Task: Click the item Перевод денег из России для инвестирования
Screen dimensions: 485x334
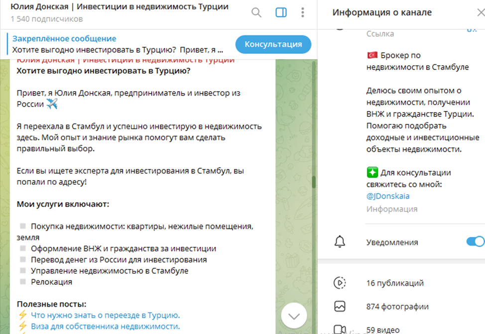Action: [119, 260]
